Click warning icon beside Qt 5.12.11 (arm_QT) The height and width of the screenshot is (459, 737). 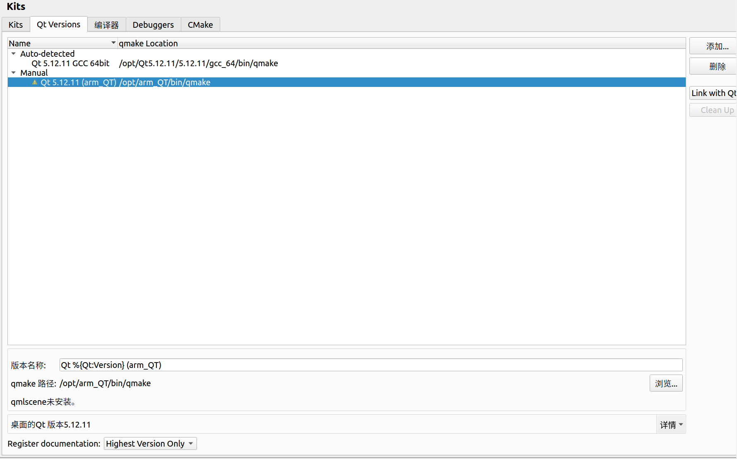(35, 82)
